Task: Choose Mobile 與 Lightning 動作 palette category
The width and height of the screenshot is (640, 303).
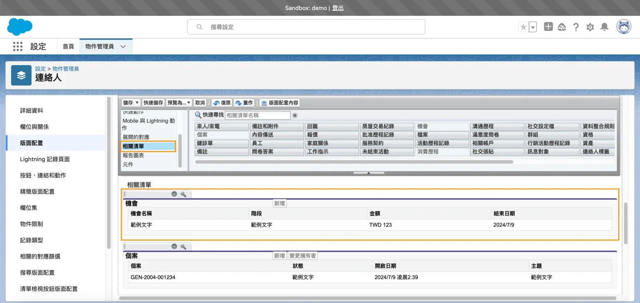Action: coord(149,124)
